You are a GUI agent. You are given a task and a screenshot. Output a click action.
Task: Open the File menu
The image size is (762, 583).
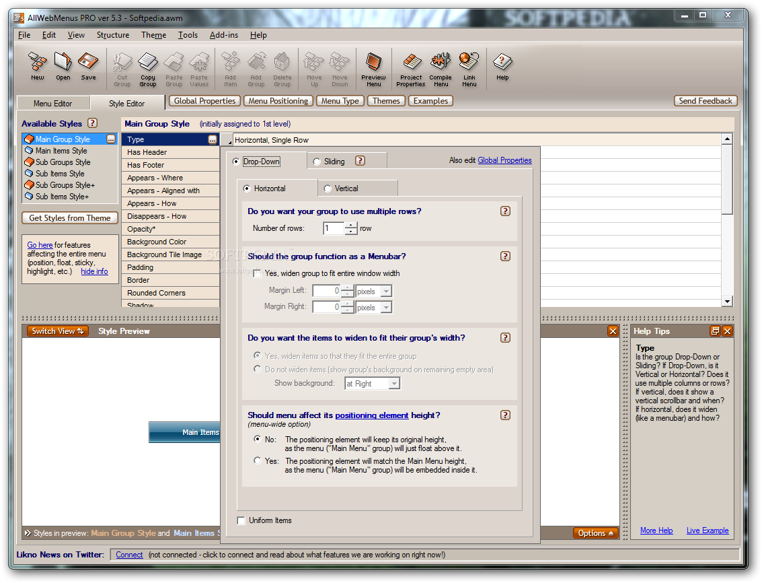coord(24,34)
